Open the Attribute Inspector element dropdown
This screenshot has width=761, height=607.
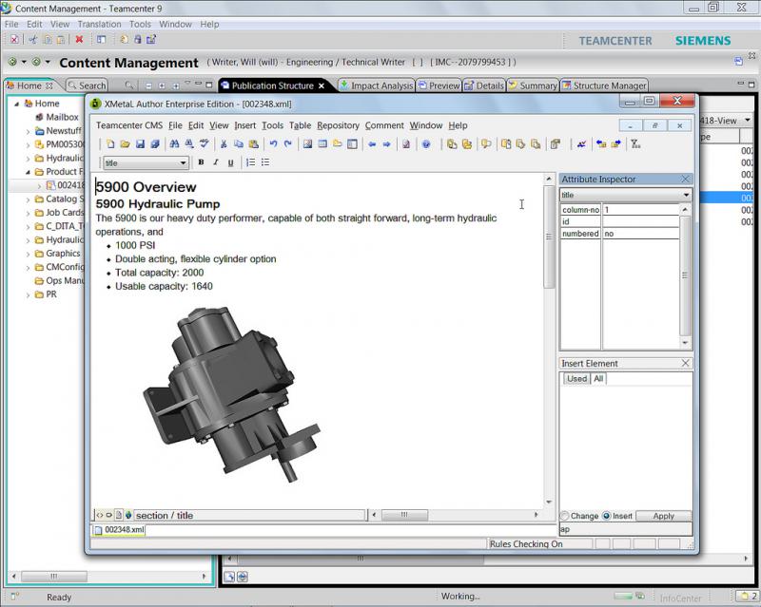click(686, 195)
